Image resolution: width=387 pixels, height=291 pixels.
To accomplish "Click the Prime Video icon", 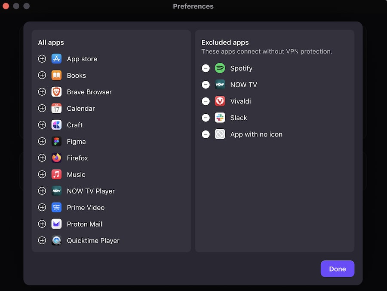I will point(56,207).
